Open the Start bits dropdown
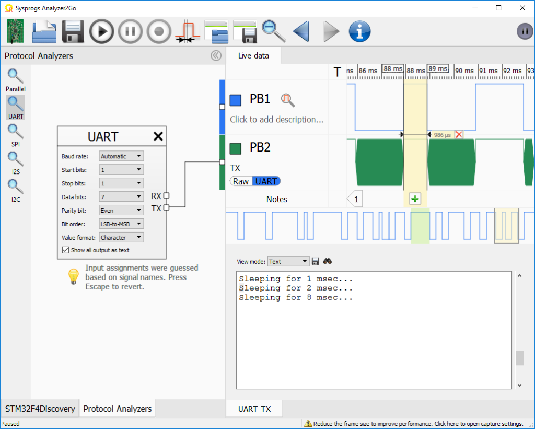This screenshot has height=429, width=535. click(x=121, y=170)
